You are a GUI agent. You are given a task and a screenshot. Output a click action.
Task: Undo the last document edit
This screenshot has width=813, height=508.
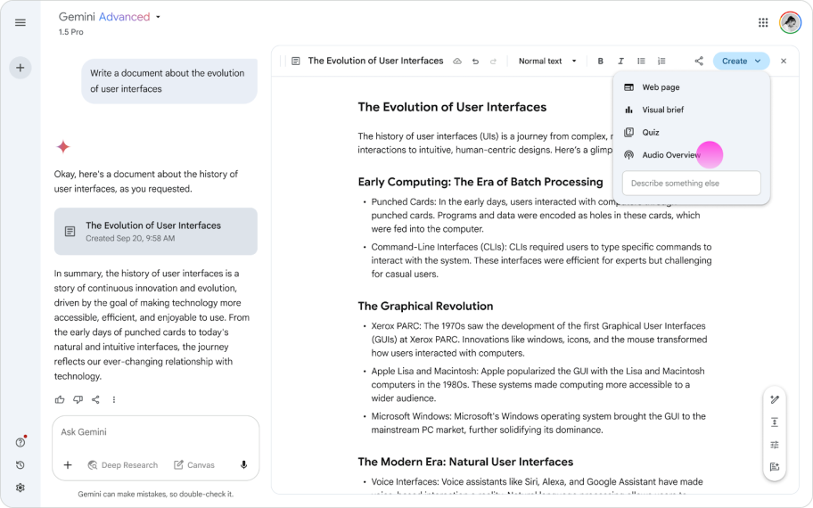475,61
